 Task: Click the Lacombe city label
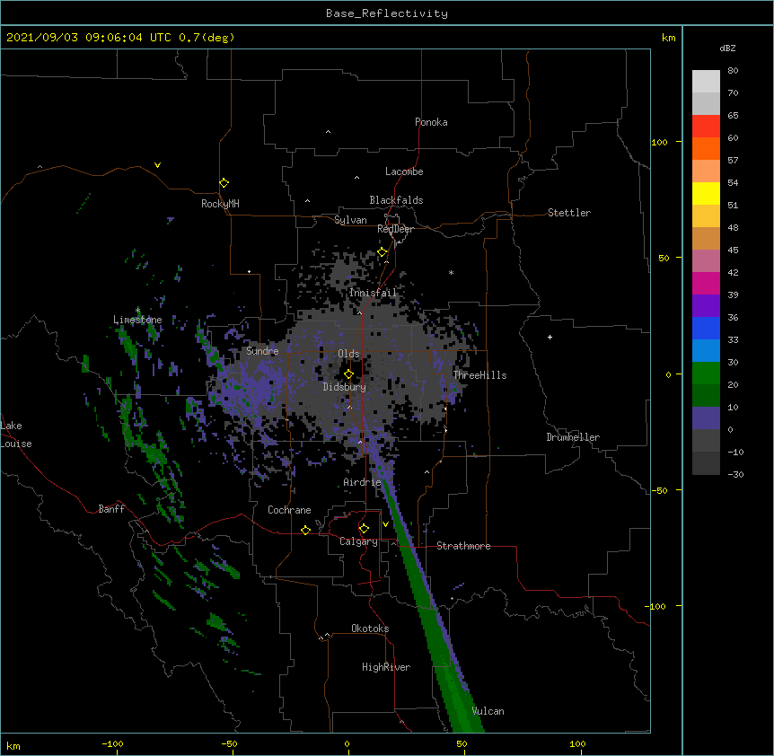click(x=404, y=171)
